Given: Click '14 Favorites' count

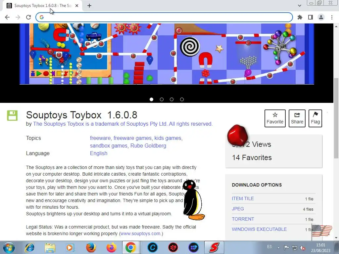Looking at the screenshot, I should click(252, 158).
